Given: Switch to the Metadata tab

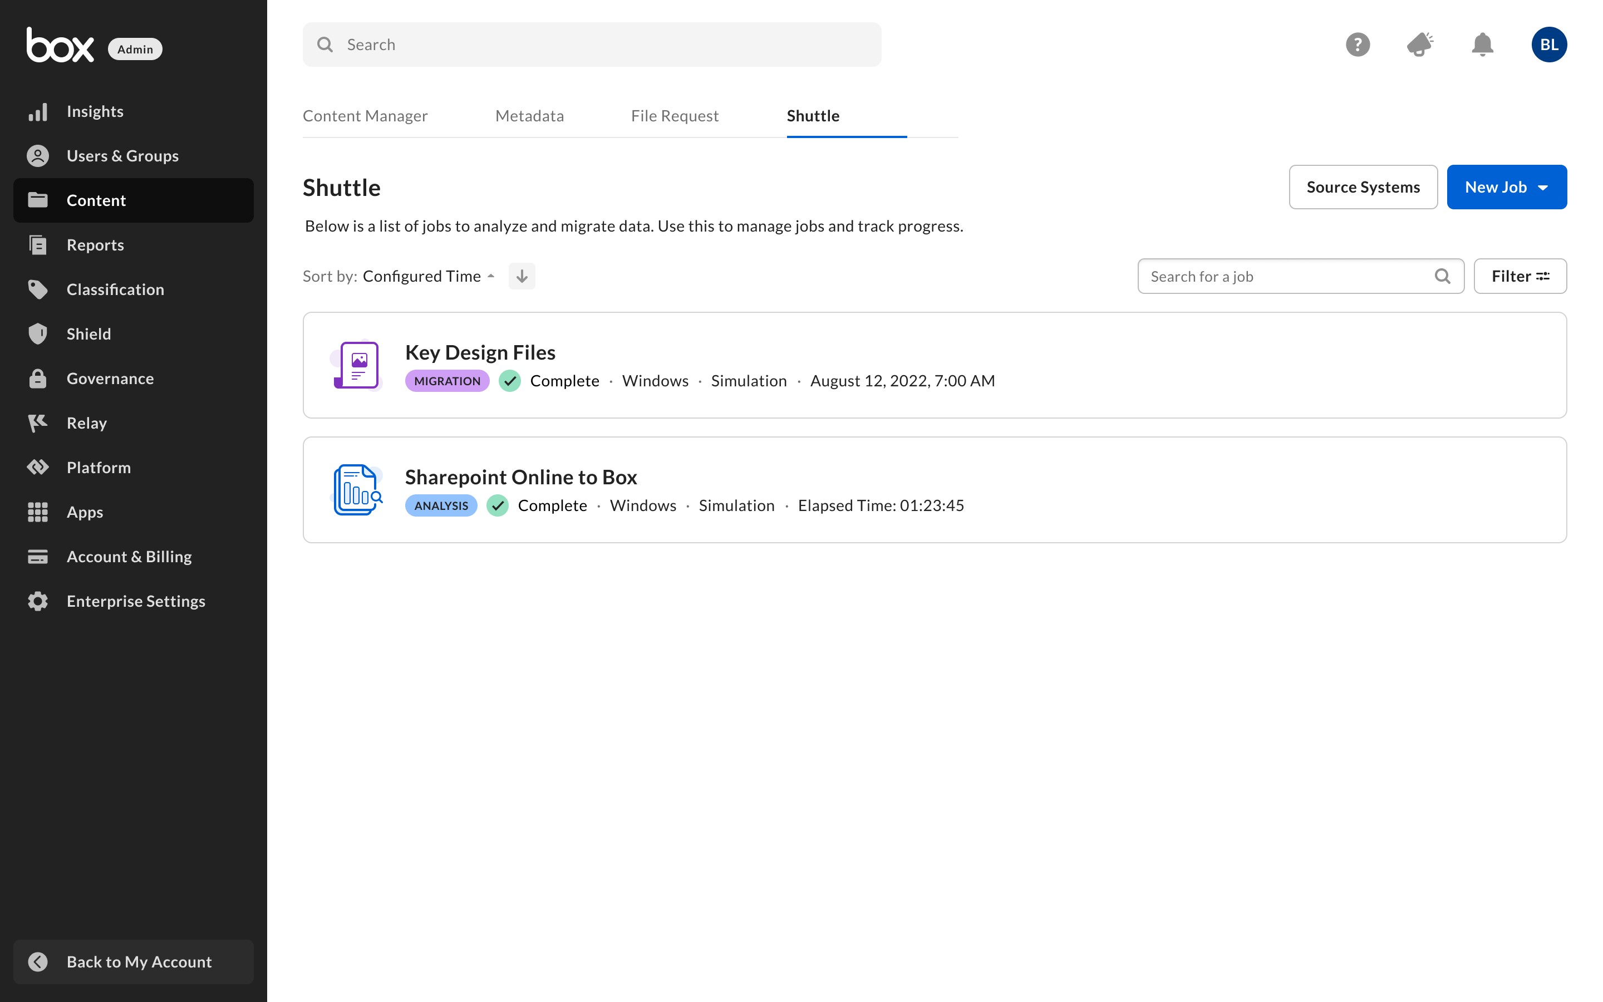Looking at the screenshot, I should tap(530, 116).
